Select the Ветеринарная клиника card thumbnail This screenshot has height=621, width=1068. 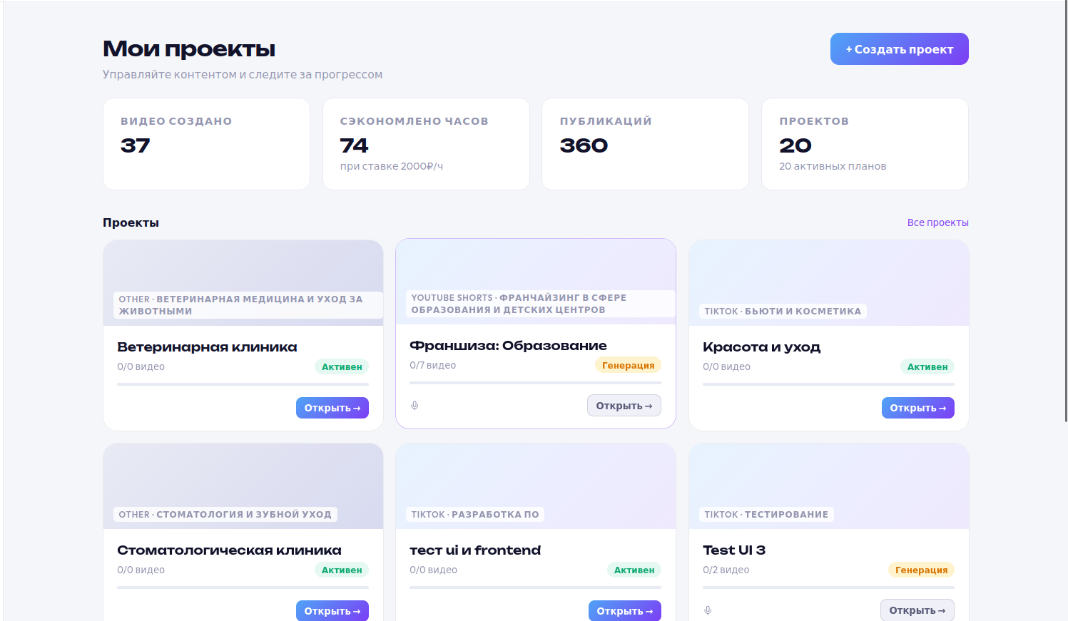tap(243, 283)
